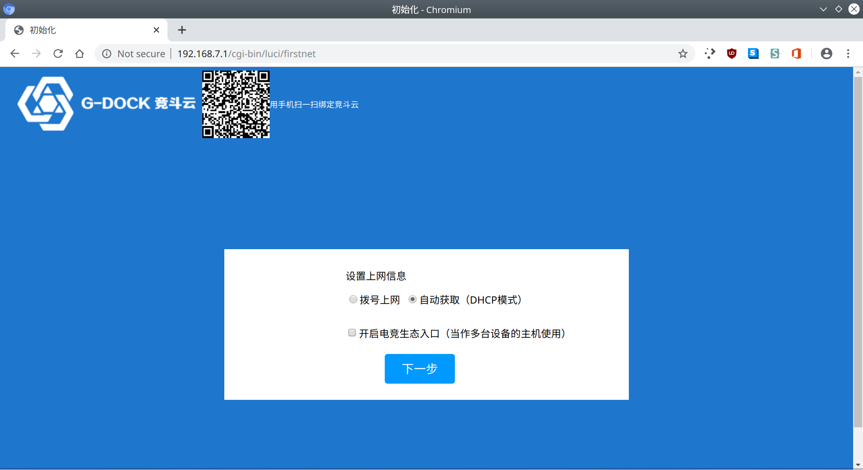The image size is (863, 470).
Task: Expand the window menu chevron in title bar
Action: [823, 9]
